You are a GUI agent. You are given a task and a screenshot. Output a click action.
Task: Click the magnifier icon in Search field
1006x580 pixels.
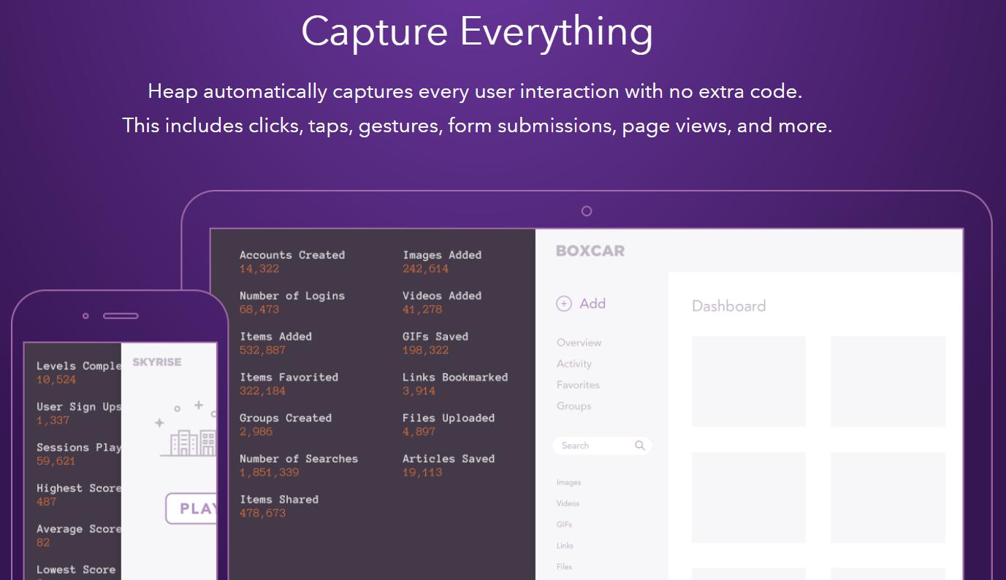pos(640,446)
